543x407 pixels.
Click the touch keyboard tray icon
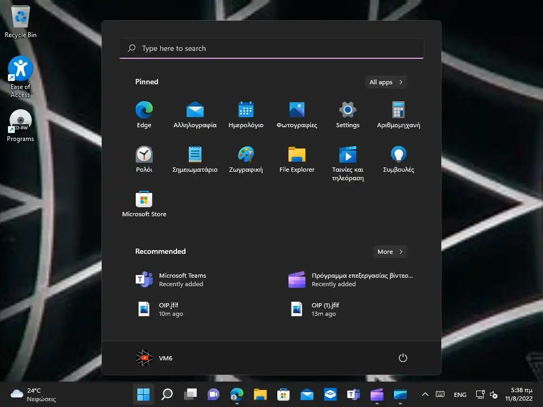(x=440, y=394)
